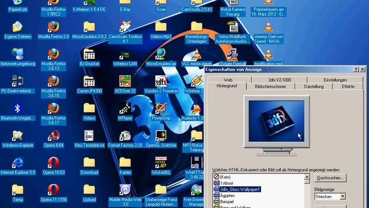Select the Canon iP4300 icon
Viewport: 369px width, 208px height.
coord(89,84)
